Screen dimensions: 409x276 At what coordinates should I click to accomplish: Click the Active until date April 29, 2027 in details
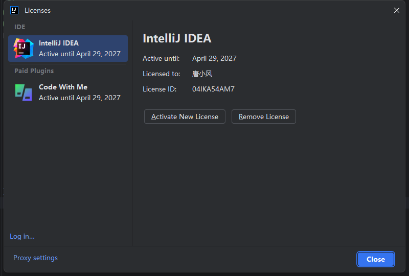click(214, 58)
